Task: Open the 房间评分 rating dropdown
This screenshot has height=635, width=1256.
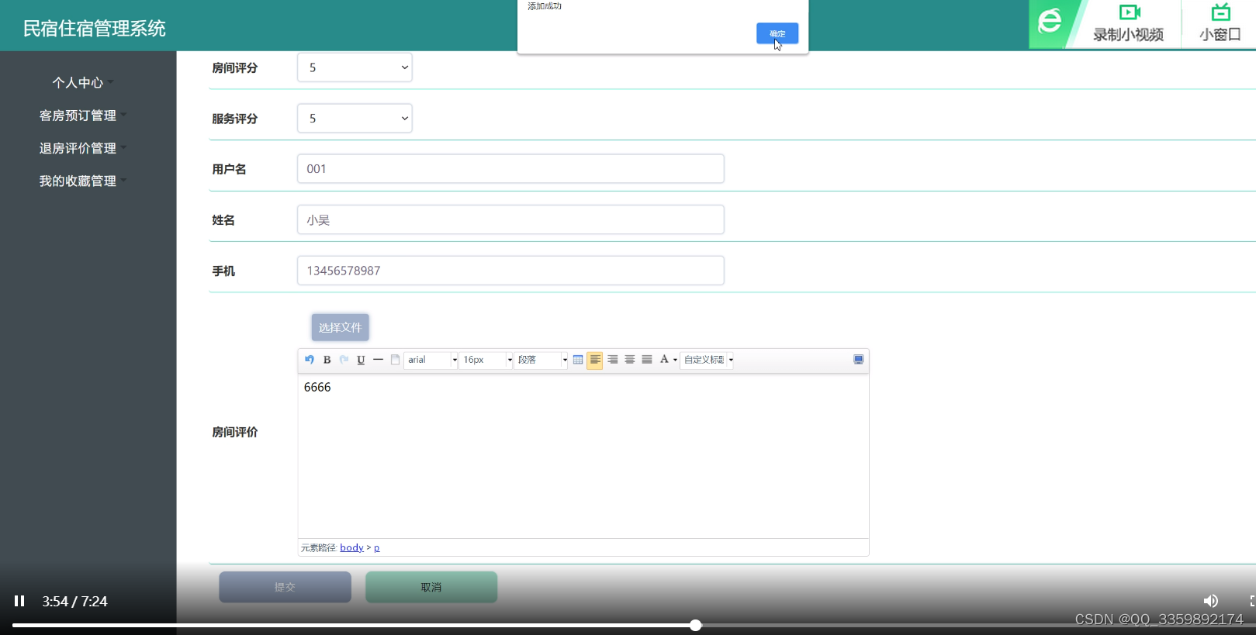Action: tap(355, 67)
